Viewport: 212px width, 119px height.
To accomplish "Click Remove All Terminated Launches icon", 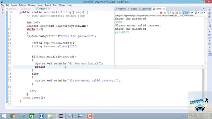I will pos(168,13).
